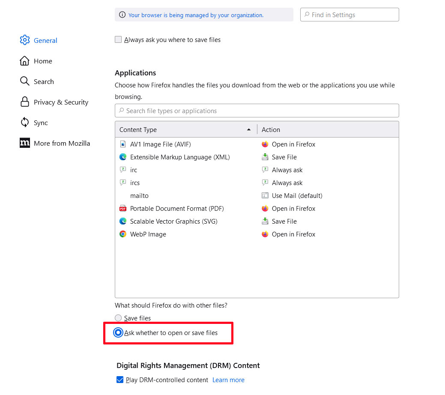445x395 pixels.
Task: Click the magnifier icon in file types search
Action: click(x=122, y=110)
